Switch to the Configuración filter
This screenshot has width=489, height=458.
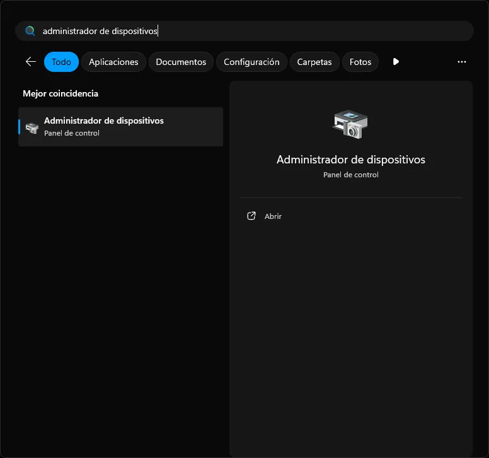coord(251,62)
